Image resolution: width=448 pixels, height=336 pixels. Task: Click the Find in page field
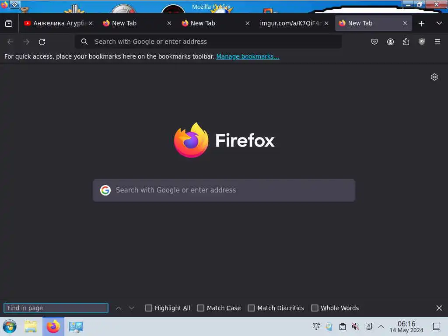pyautogui.click(x=56, y=308)
